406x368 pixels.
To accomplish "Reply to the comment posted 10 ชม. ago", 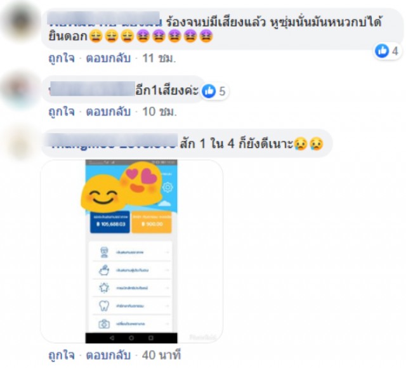I will pos(108,112).
